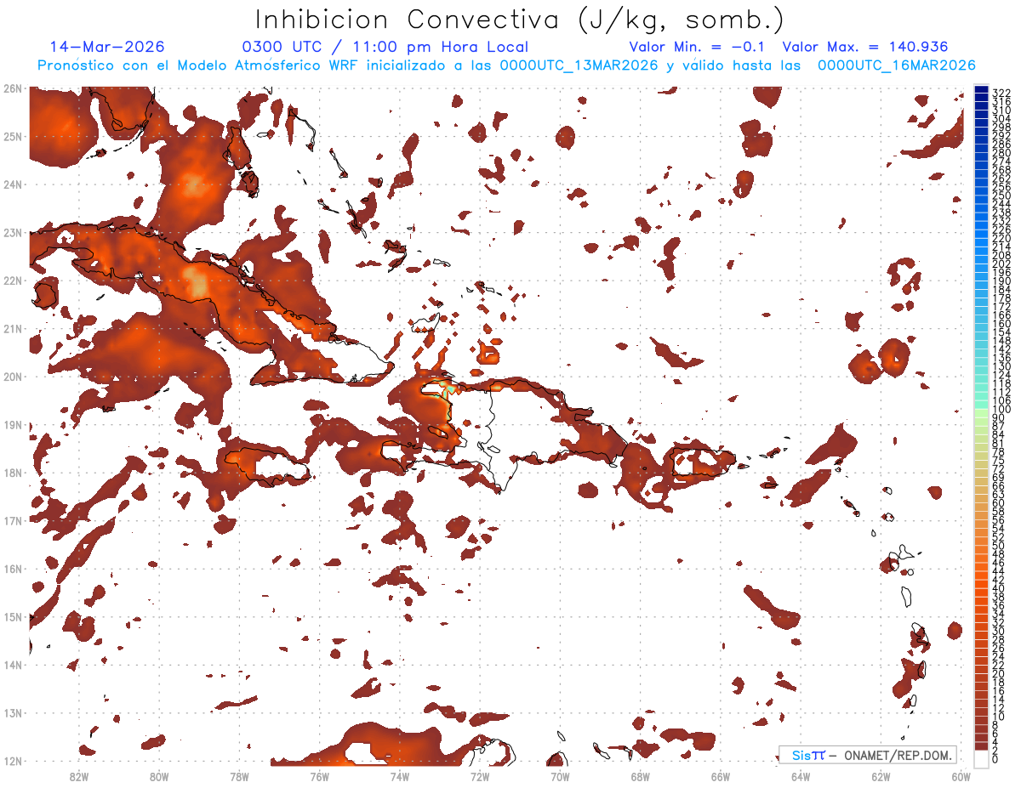Click the '70W' longitude label
The image size is (1021, 788).
(560, 775)
